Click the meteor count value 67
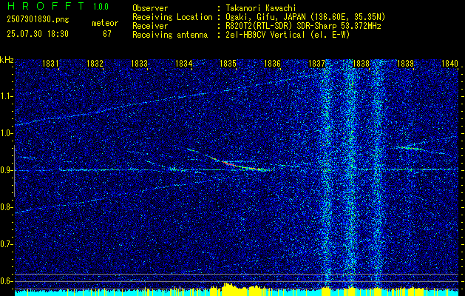The height and width of the screenshot is (296, 465). (107, 34)
